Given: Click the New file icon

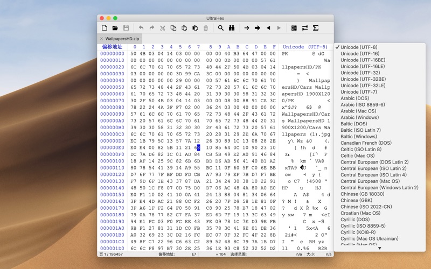Looking at the screenshot, I should coord(105,28).
